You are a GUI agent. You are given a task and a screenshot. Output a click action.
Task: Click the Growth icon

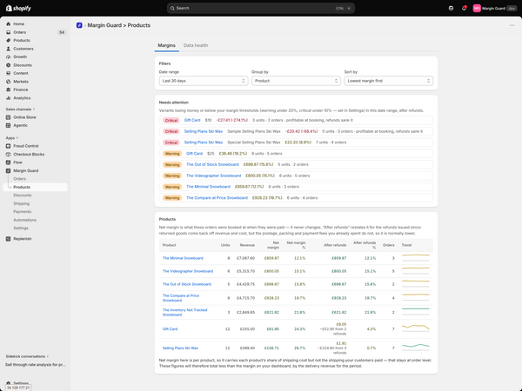(x=9, y=56)
